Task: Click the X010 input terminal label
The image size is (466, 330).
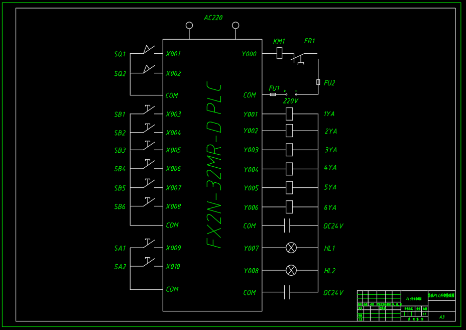Action: click(x=173, y=266)
